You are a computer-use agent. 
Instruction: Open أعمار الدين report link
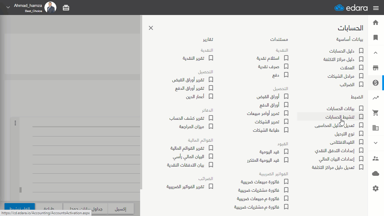pos(195,97)
